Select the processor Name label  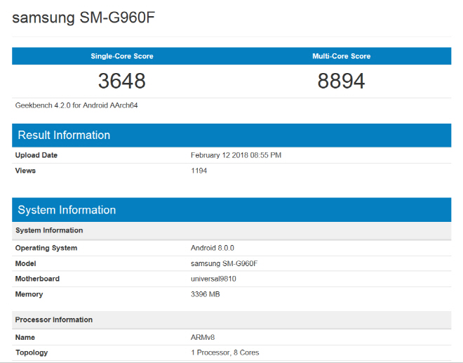tap(25, 337)
